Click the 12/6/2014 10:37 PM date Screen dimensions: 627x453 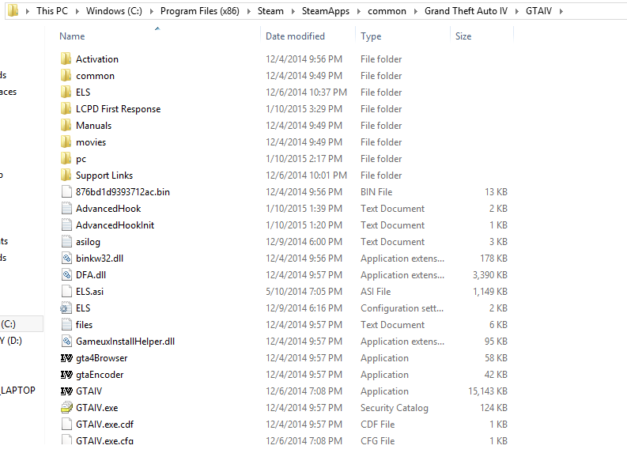(306, 92)
